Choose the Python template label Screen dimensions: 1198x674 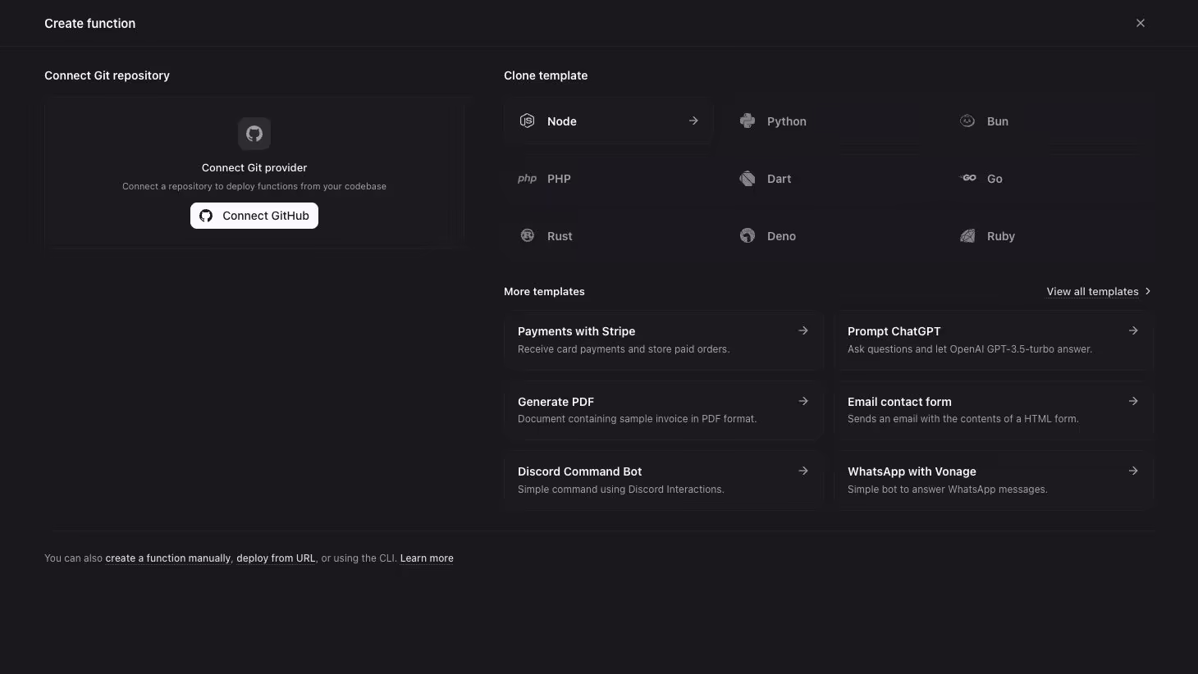(x=787, y=121)
